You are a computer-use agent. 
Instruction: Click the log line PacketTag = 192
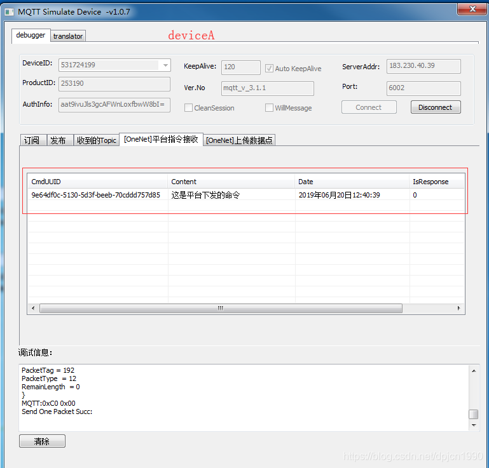click(48, 371)
